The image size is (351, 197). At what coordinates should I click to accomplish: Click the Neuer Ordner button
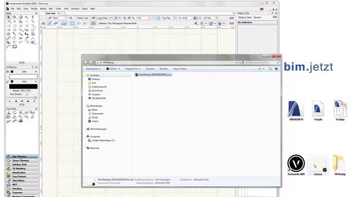coord(180,69)
